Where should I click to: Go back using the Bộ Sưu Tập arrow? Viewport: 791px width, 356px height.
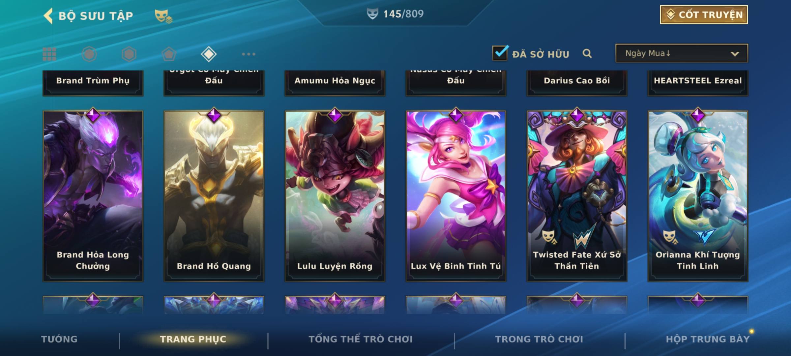click(48, 15)
